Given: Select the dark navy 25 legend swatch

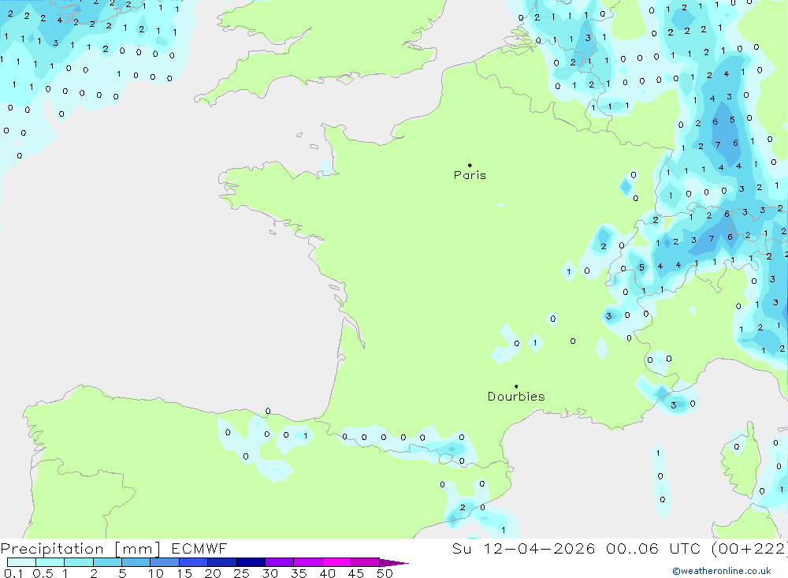Looking at the screenshot, I should [251, 562].
